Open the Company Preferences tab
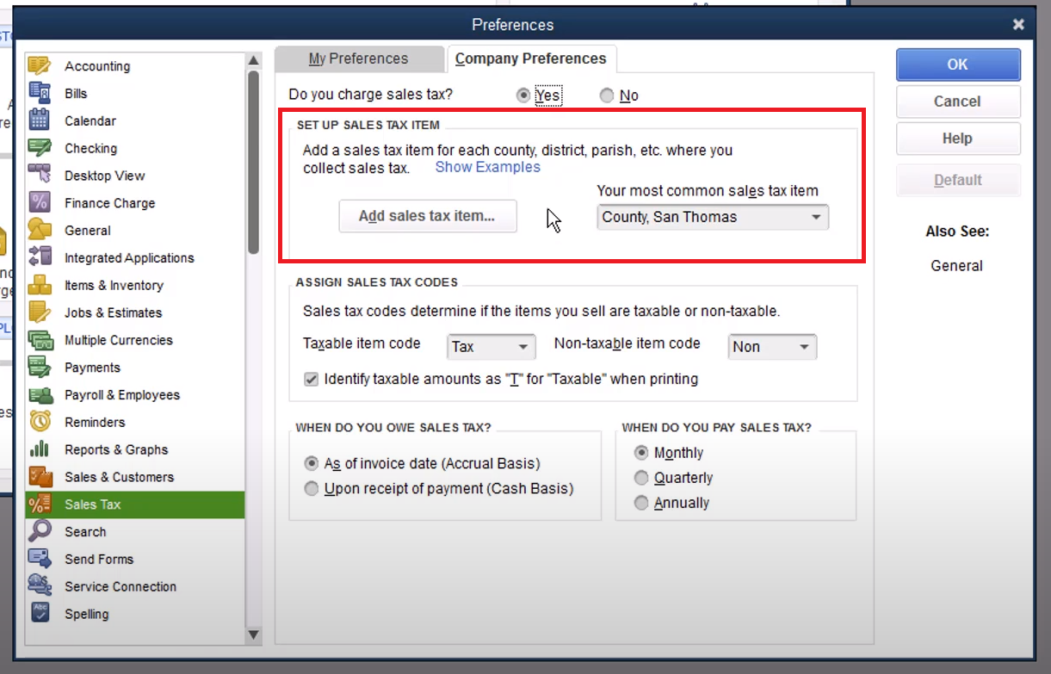Screen dimensions: 1051x674 click(x=530, y=59)
